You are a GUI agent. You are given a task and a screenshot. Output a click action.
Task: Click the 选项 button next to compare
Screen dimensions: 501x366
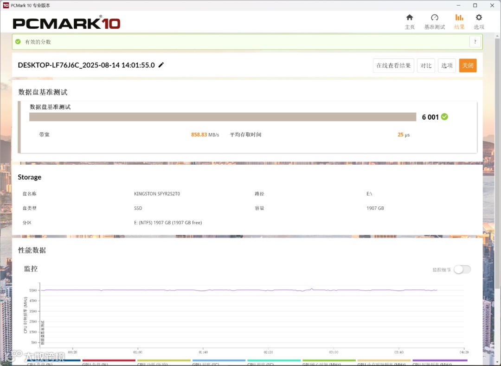pos(447,65)
